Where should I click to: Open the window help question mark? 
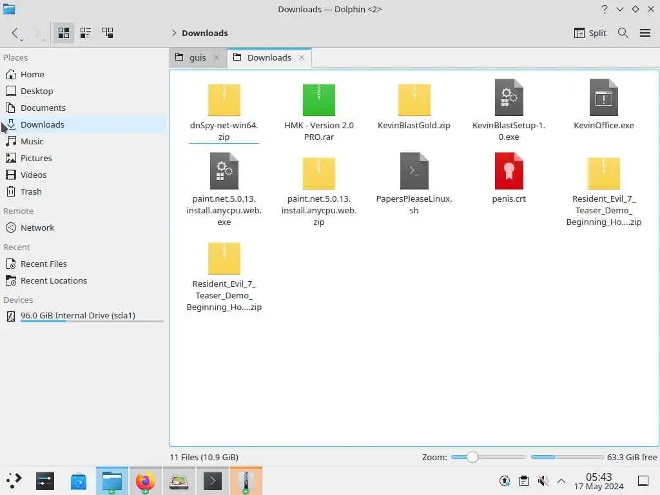pyautogui.click(x=605, y=9)
